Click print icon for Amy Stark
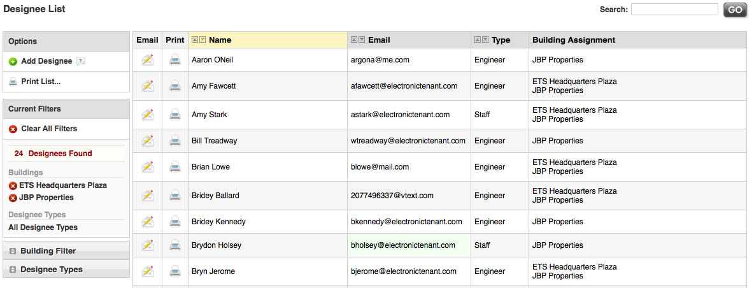The width and height of the screenshot is (754, 288). [175, 115]
